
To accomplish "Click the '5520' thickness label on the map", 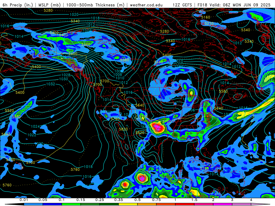I will click(9, 111).
